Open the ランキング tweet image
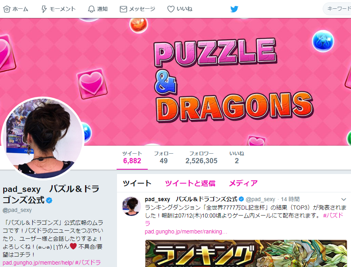The width and height of the screenshot is (351, 267). [x=246, y=253]
